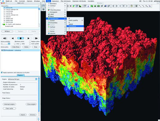Click the trash icon below the toolbar corner

point(43,9)
